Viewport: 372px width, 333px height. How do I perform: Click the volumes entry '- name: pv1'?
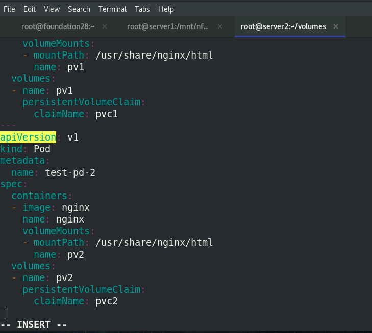(x=42, y=91)
